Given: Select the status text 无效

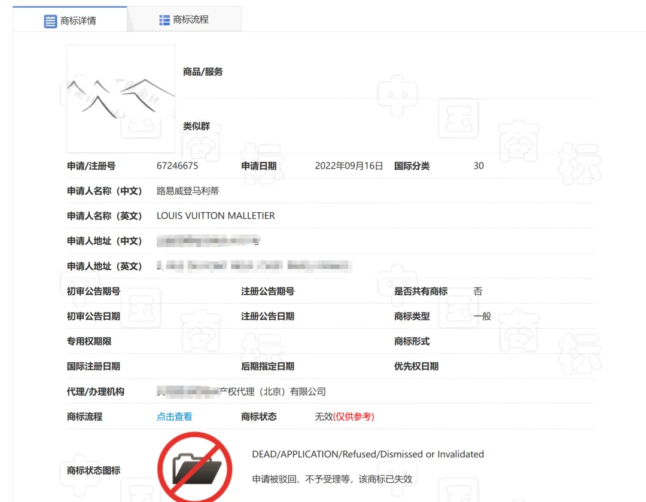Looking at the screenshot, I should pos(324,417).
